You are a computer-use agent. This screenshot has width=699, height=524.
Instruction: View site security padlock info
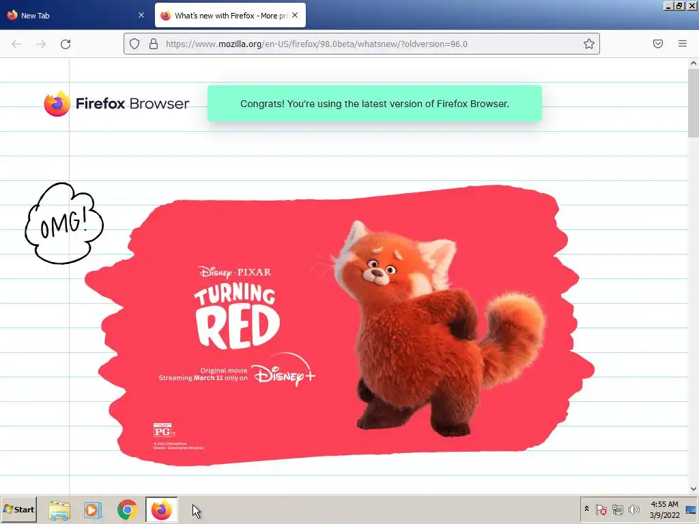coord(154,44)
